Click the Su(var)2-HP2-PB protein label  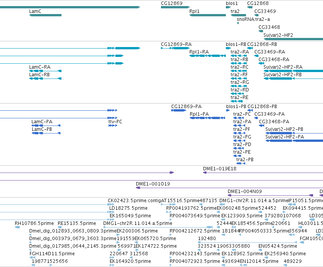[x=284, y=129]
